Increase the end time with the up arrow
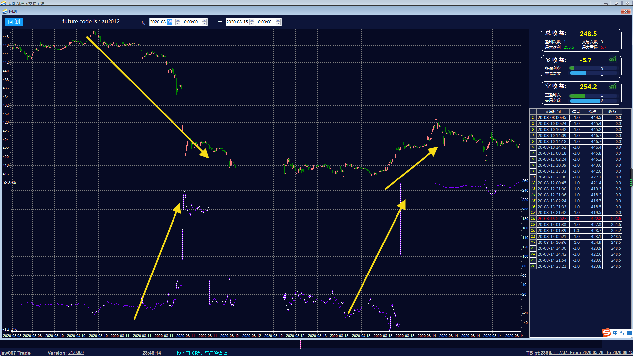 278,20
